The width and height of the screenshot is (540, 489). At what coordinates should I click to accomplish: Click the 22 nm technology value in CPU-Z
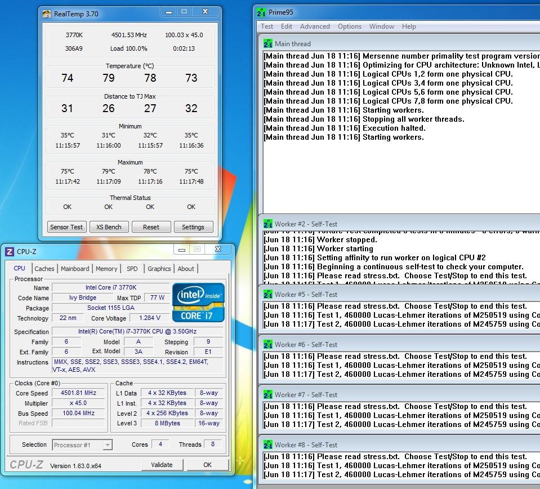click(68, 318)
